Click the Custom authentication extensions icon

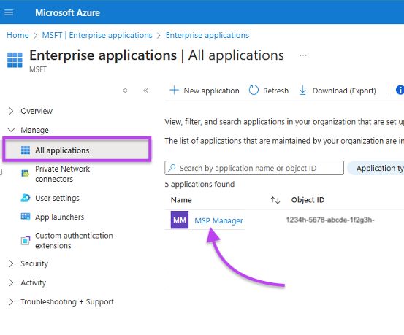26,241
